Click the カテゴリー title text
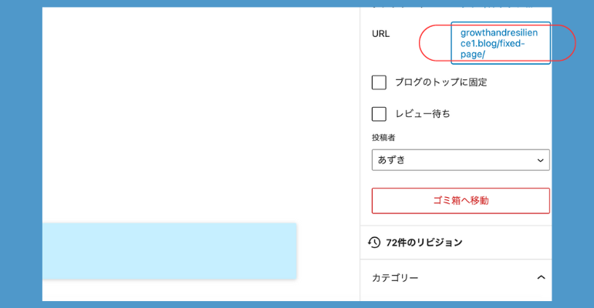 395,278
